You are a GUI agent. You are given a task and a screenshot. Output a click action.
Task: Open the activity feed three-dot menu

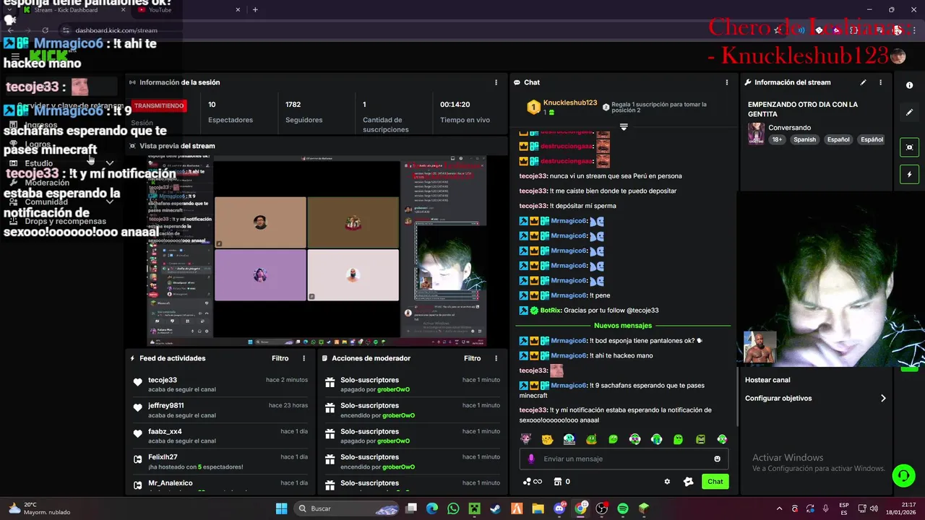(304, 358)
